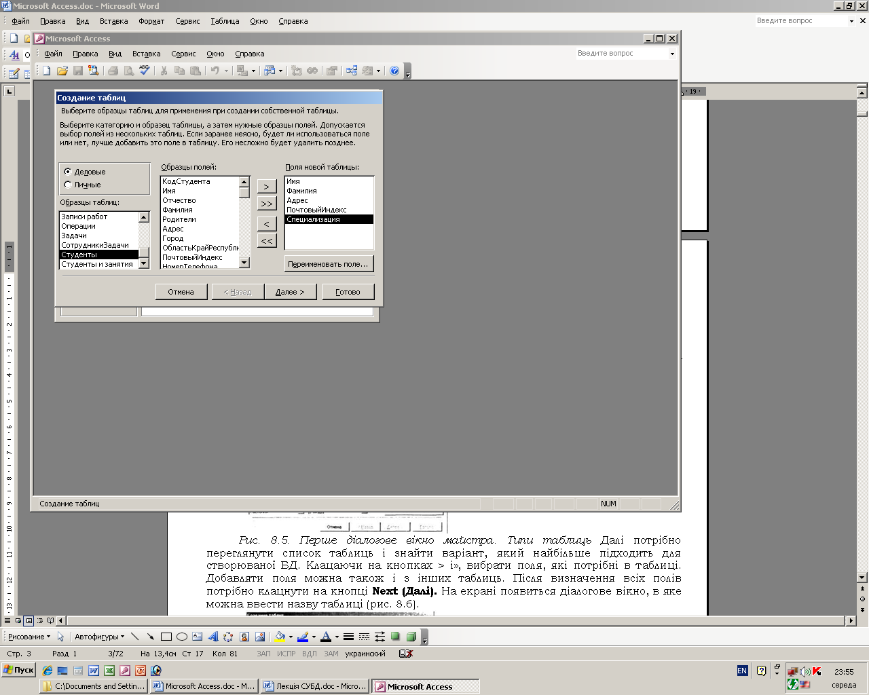Image resolution: width=869 pixels, height=695 pixels.
Task: Remove selected field with < button
Action: tap(267, 224)
